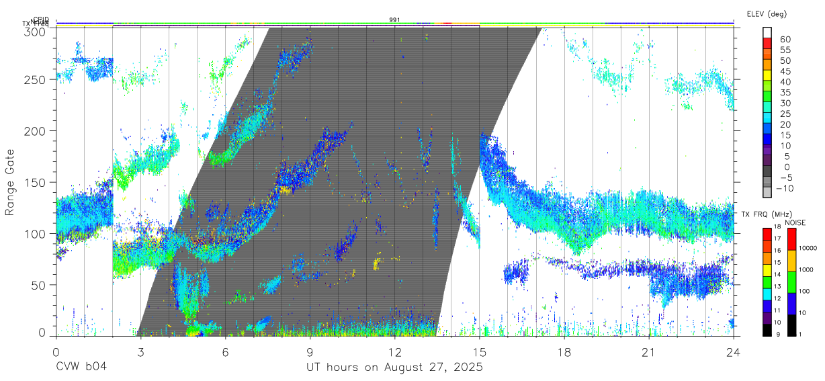Viewport: 825px width, 381px height.
Task: Pick the cyan ELEV segment between 25 and 20
Action: coord(767,118)
